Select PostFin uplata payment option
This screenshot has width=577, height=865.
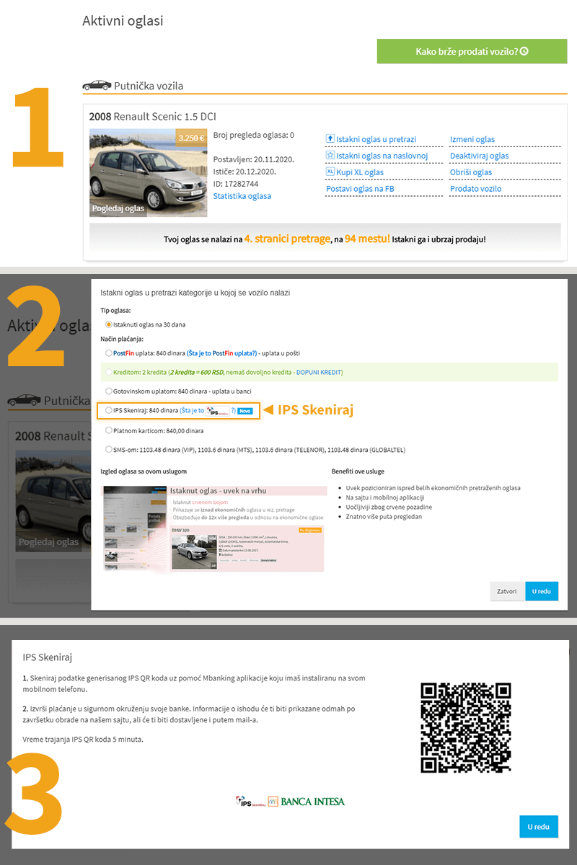109,354
